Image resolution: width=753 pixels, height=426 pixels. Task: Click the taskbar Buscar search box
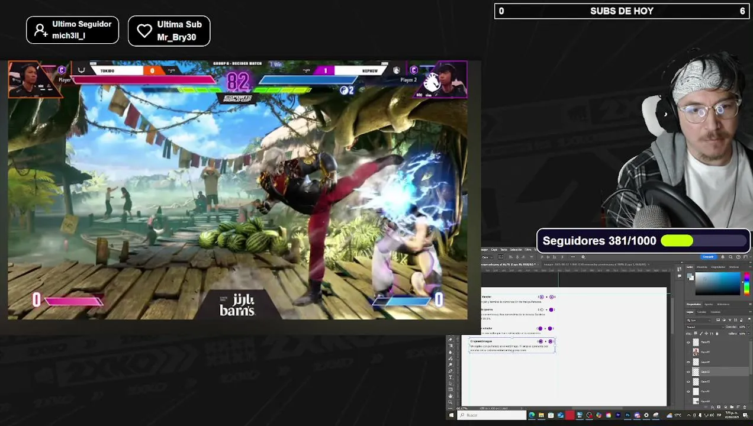click(491, 415)
